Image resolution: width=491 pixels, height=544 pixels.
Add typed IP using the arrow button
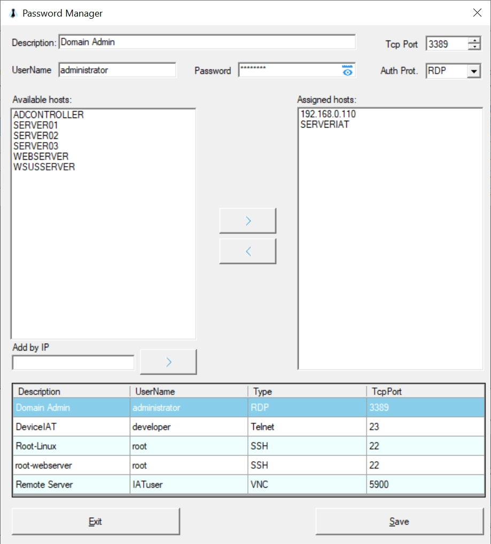pyautogui.click(x=168, y=362)
